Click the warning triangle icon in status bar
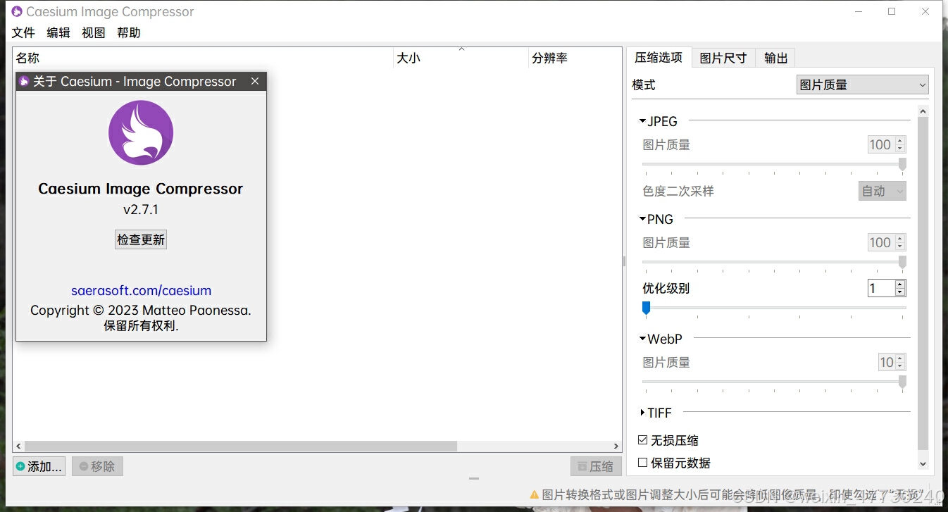 (x=535, y=494)
